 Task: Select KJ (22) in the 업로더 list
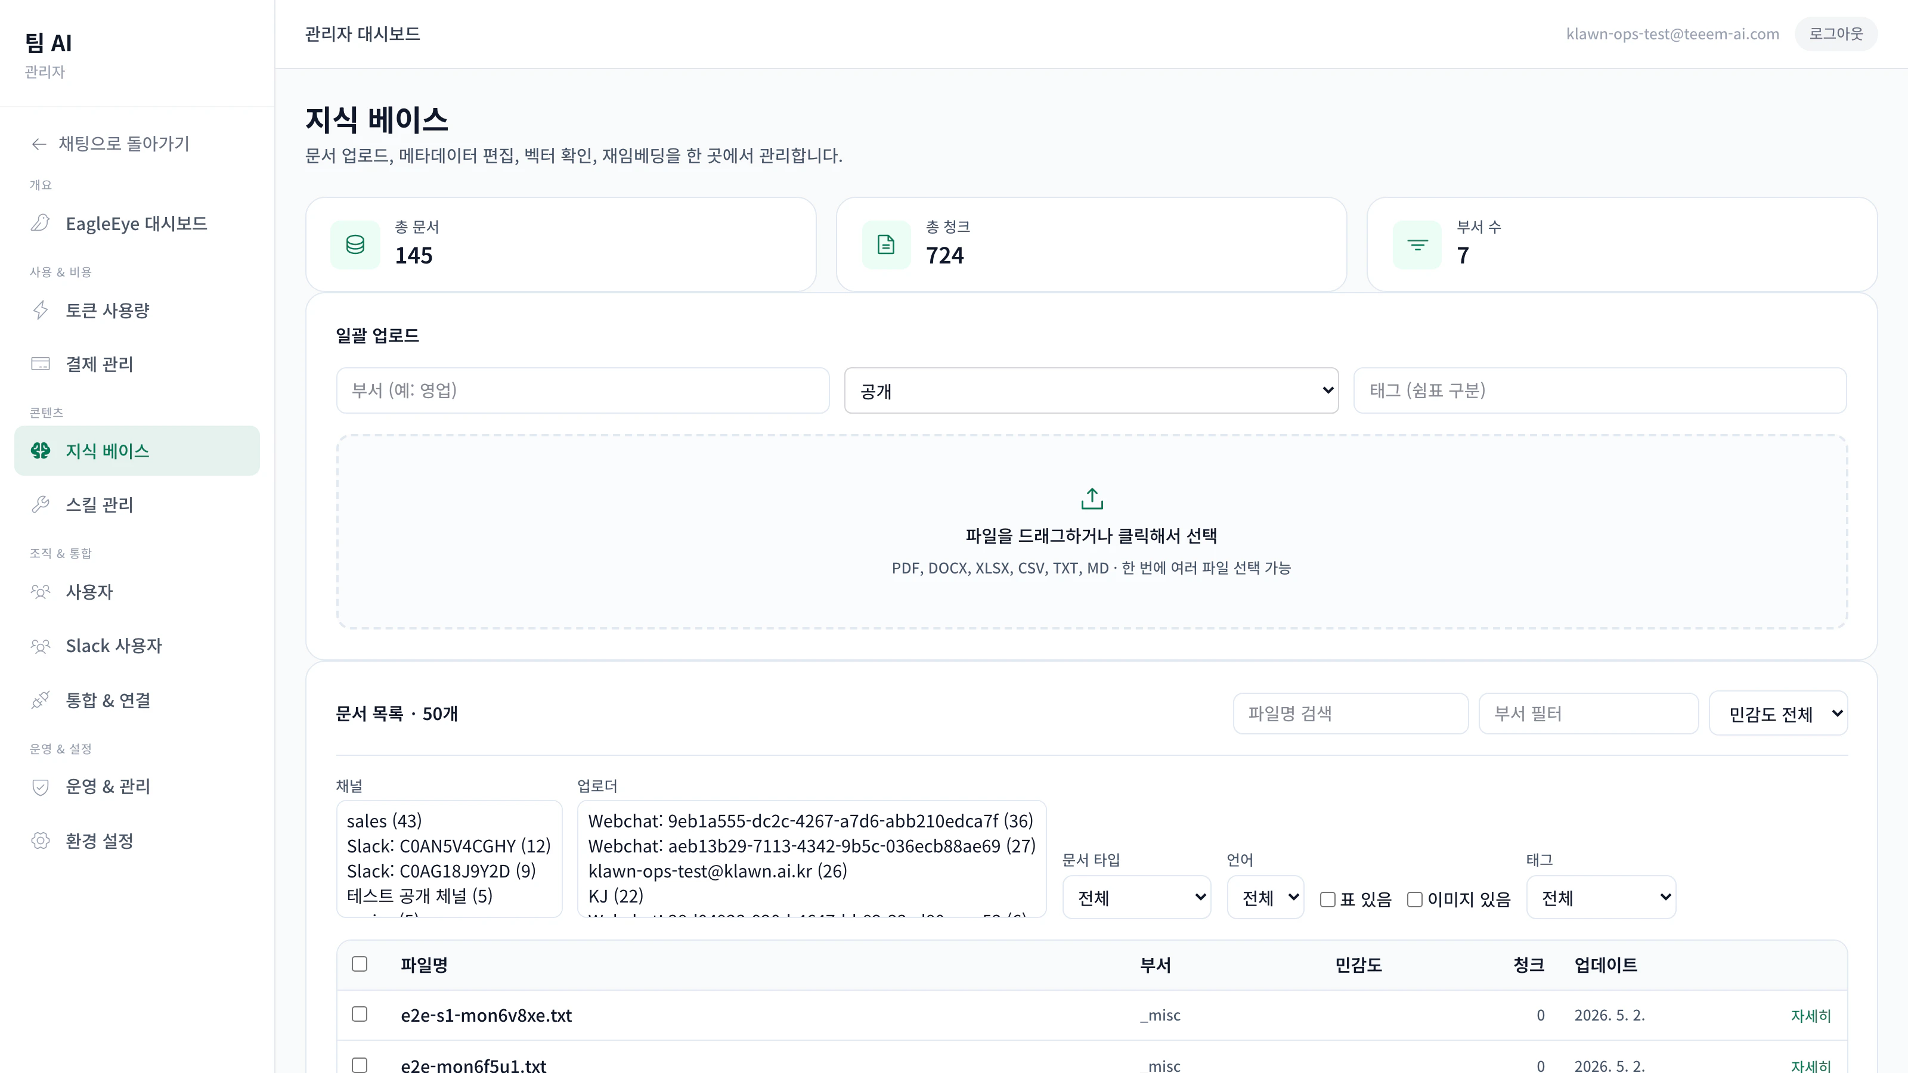[x=811, y=896]
